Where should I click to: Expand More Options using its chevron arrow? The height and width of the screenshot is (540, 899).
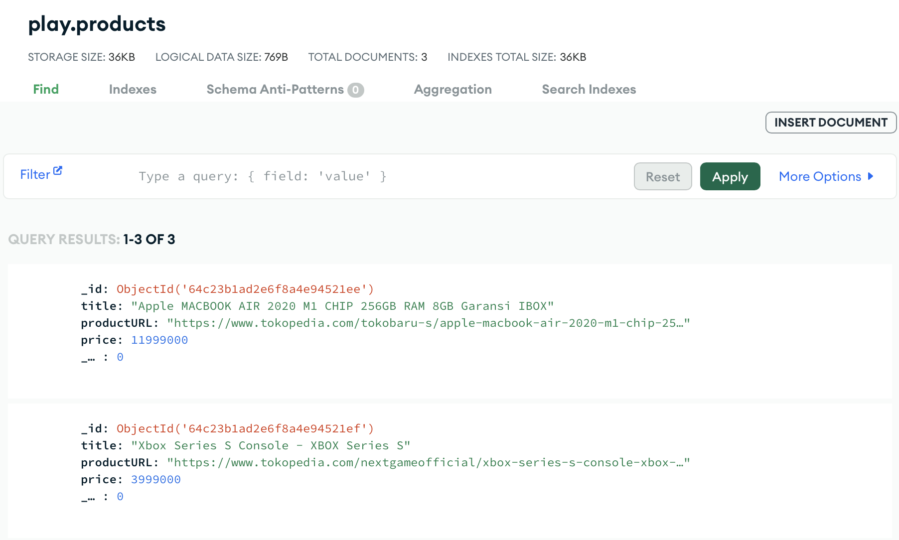[871, 176]
